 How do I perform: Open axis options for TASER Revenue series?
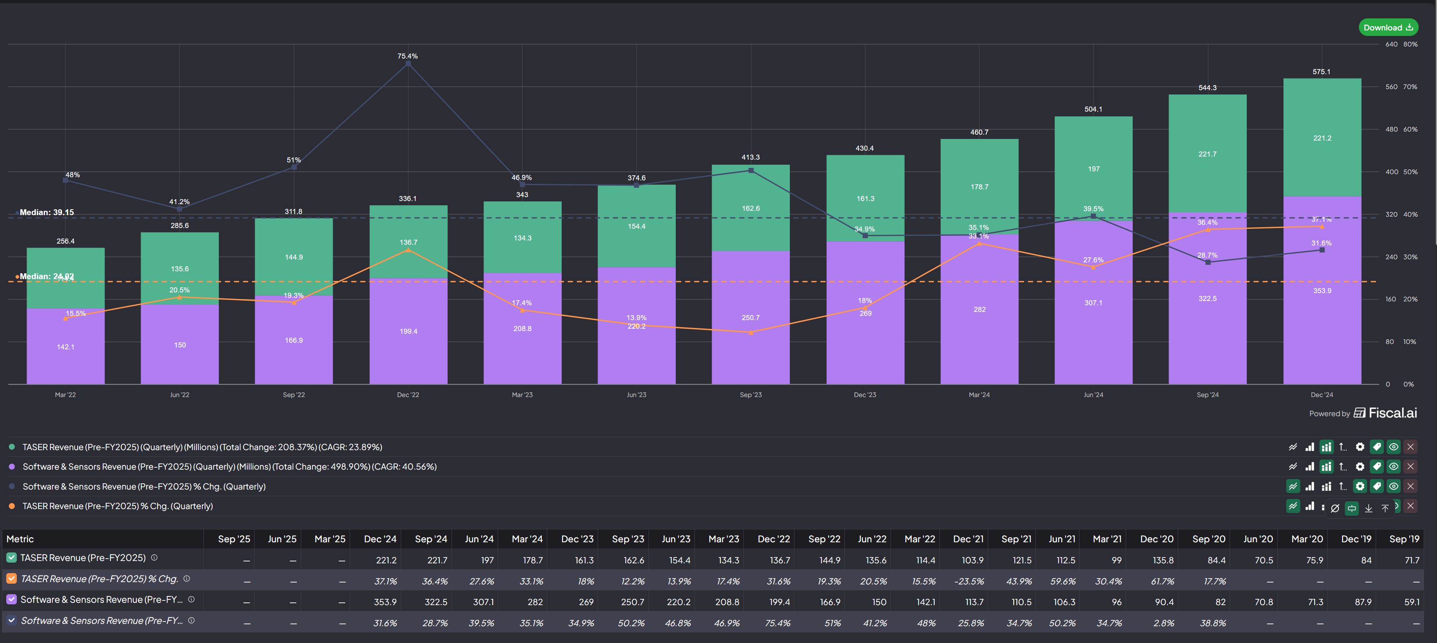pyautogui.click(x=1343, y=447)
